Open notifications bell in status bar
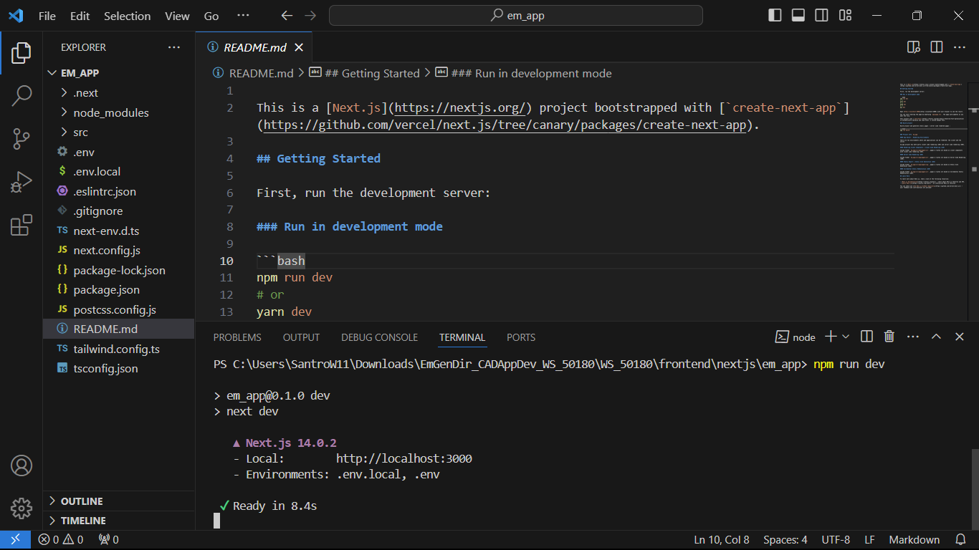Viewport: 979px width, 550px height. (960, 539)
